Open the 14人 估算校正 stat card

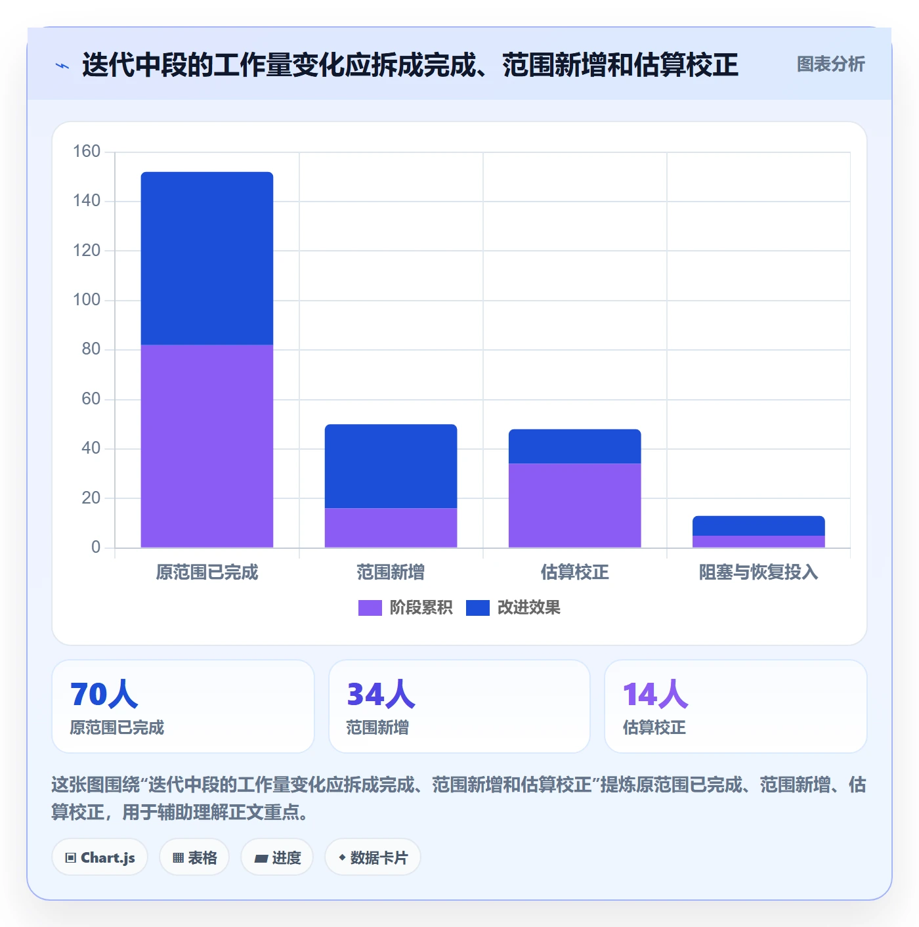[736, 706]
